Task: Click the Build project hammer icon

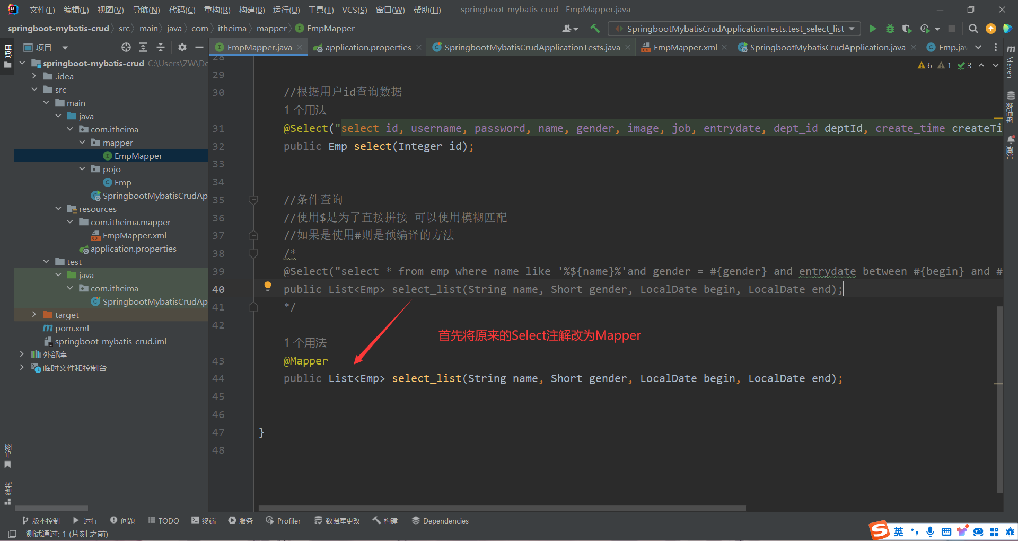Action: [x=595, y=29]
